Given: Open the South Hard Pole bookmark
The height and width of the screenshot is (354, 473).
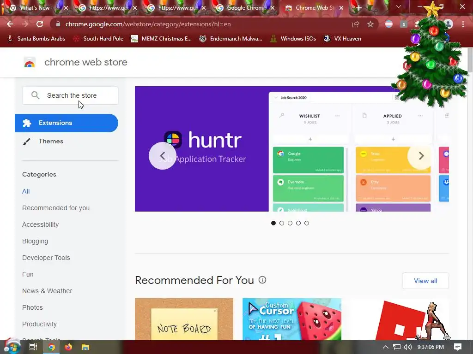Looking at the screenshot, I should 99,39.
